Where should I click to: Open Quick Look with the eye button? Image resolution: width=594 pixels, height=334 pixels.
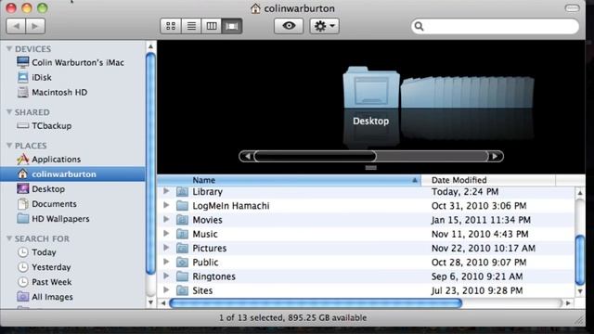pos(289,26)
